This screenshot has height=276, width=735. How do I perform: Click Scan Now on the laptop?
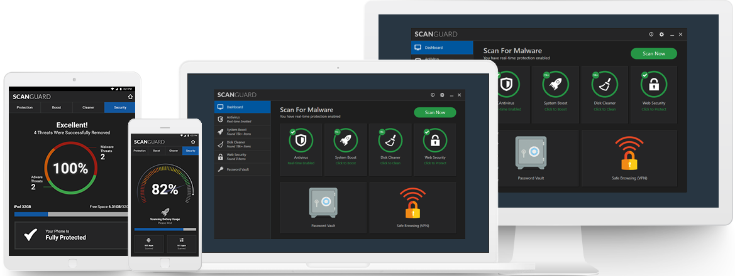click(x=435, y=112)
